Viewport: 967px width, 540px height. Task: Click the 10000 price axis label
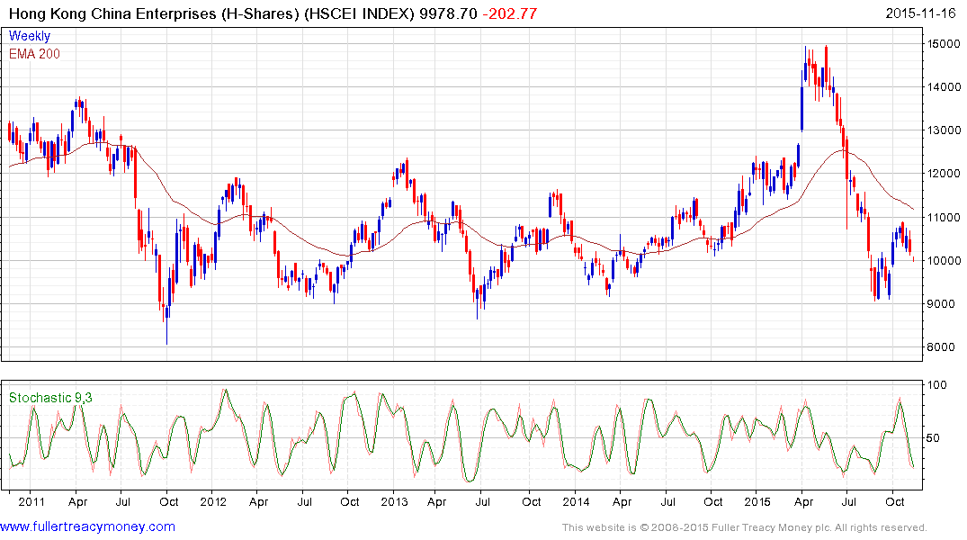[944, 260]
